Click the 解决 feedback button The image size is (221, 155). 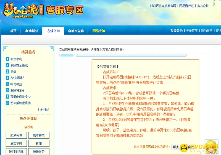click(x=176, y=147)
